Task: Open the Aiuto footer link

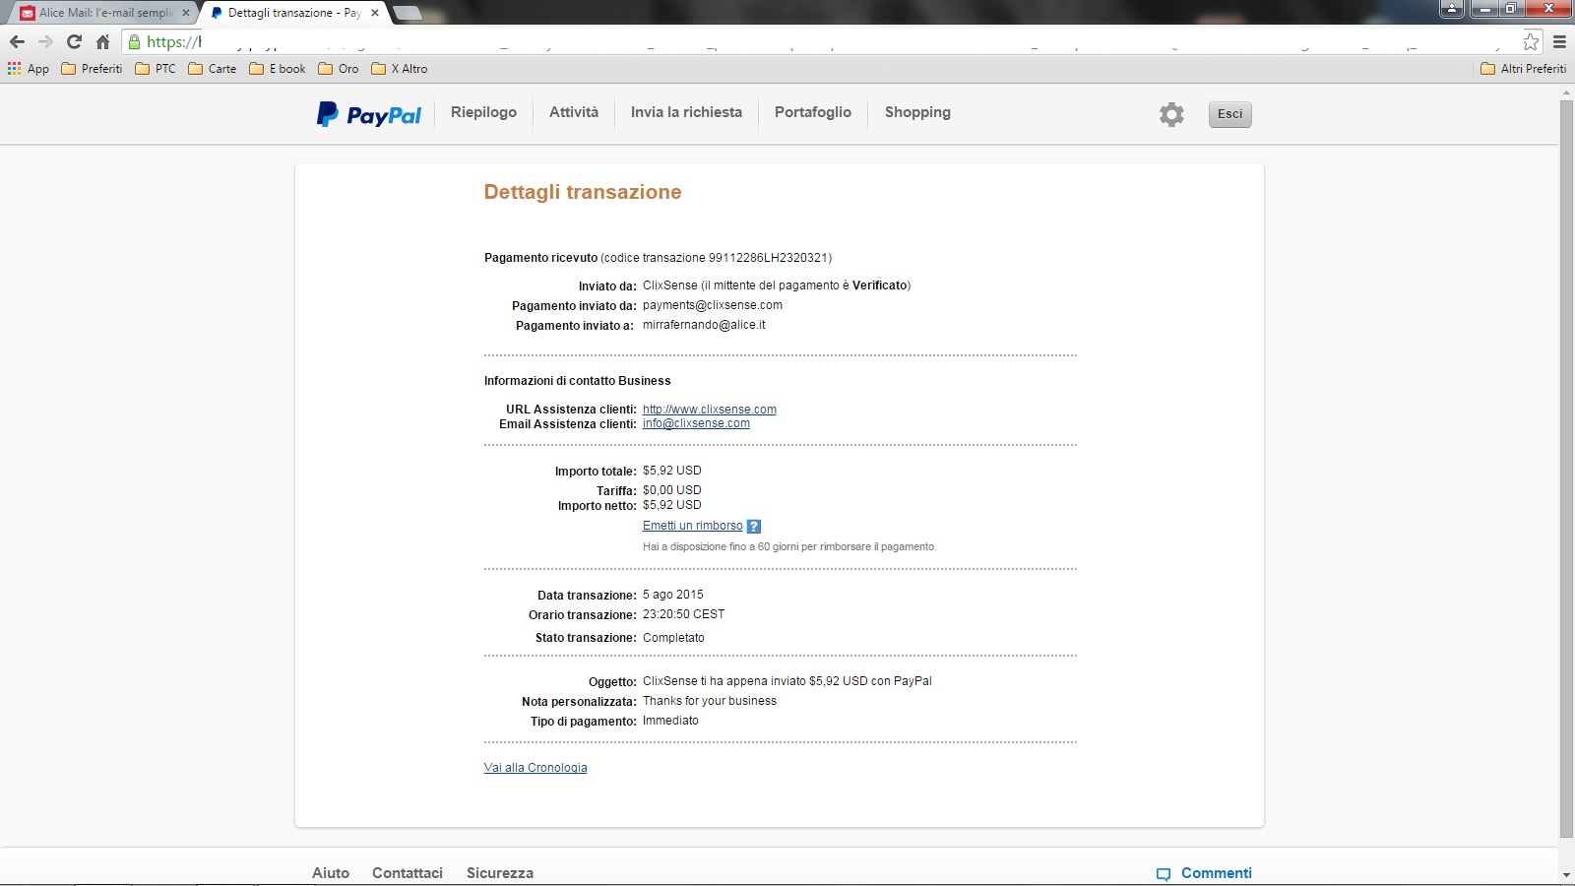Action: [331, 873]
